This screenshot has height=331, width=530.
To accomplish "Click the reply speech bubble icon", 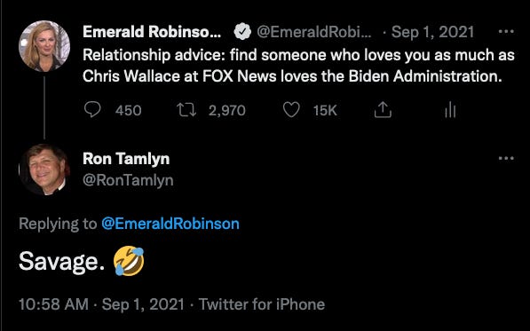I will (x=92, y=110).
